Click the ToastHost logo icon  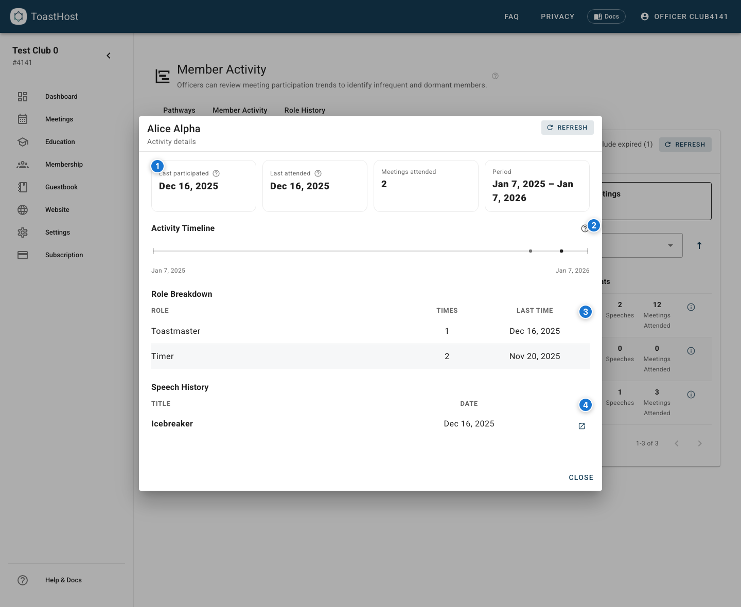pos(19,16)
